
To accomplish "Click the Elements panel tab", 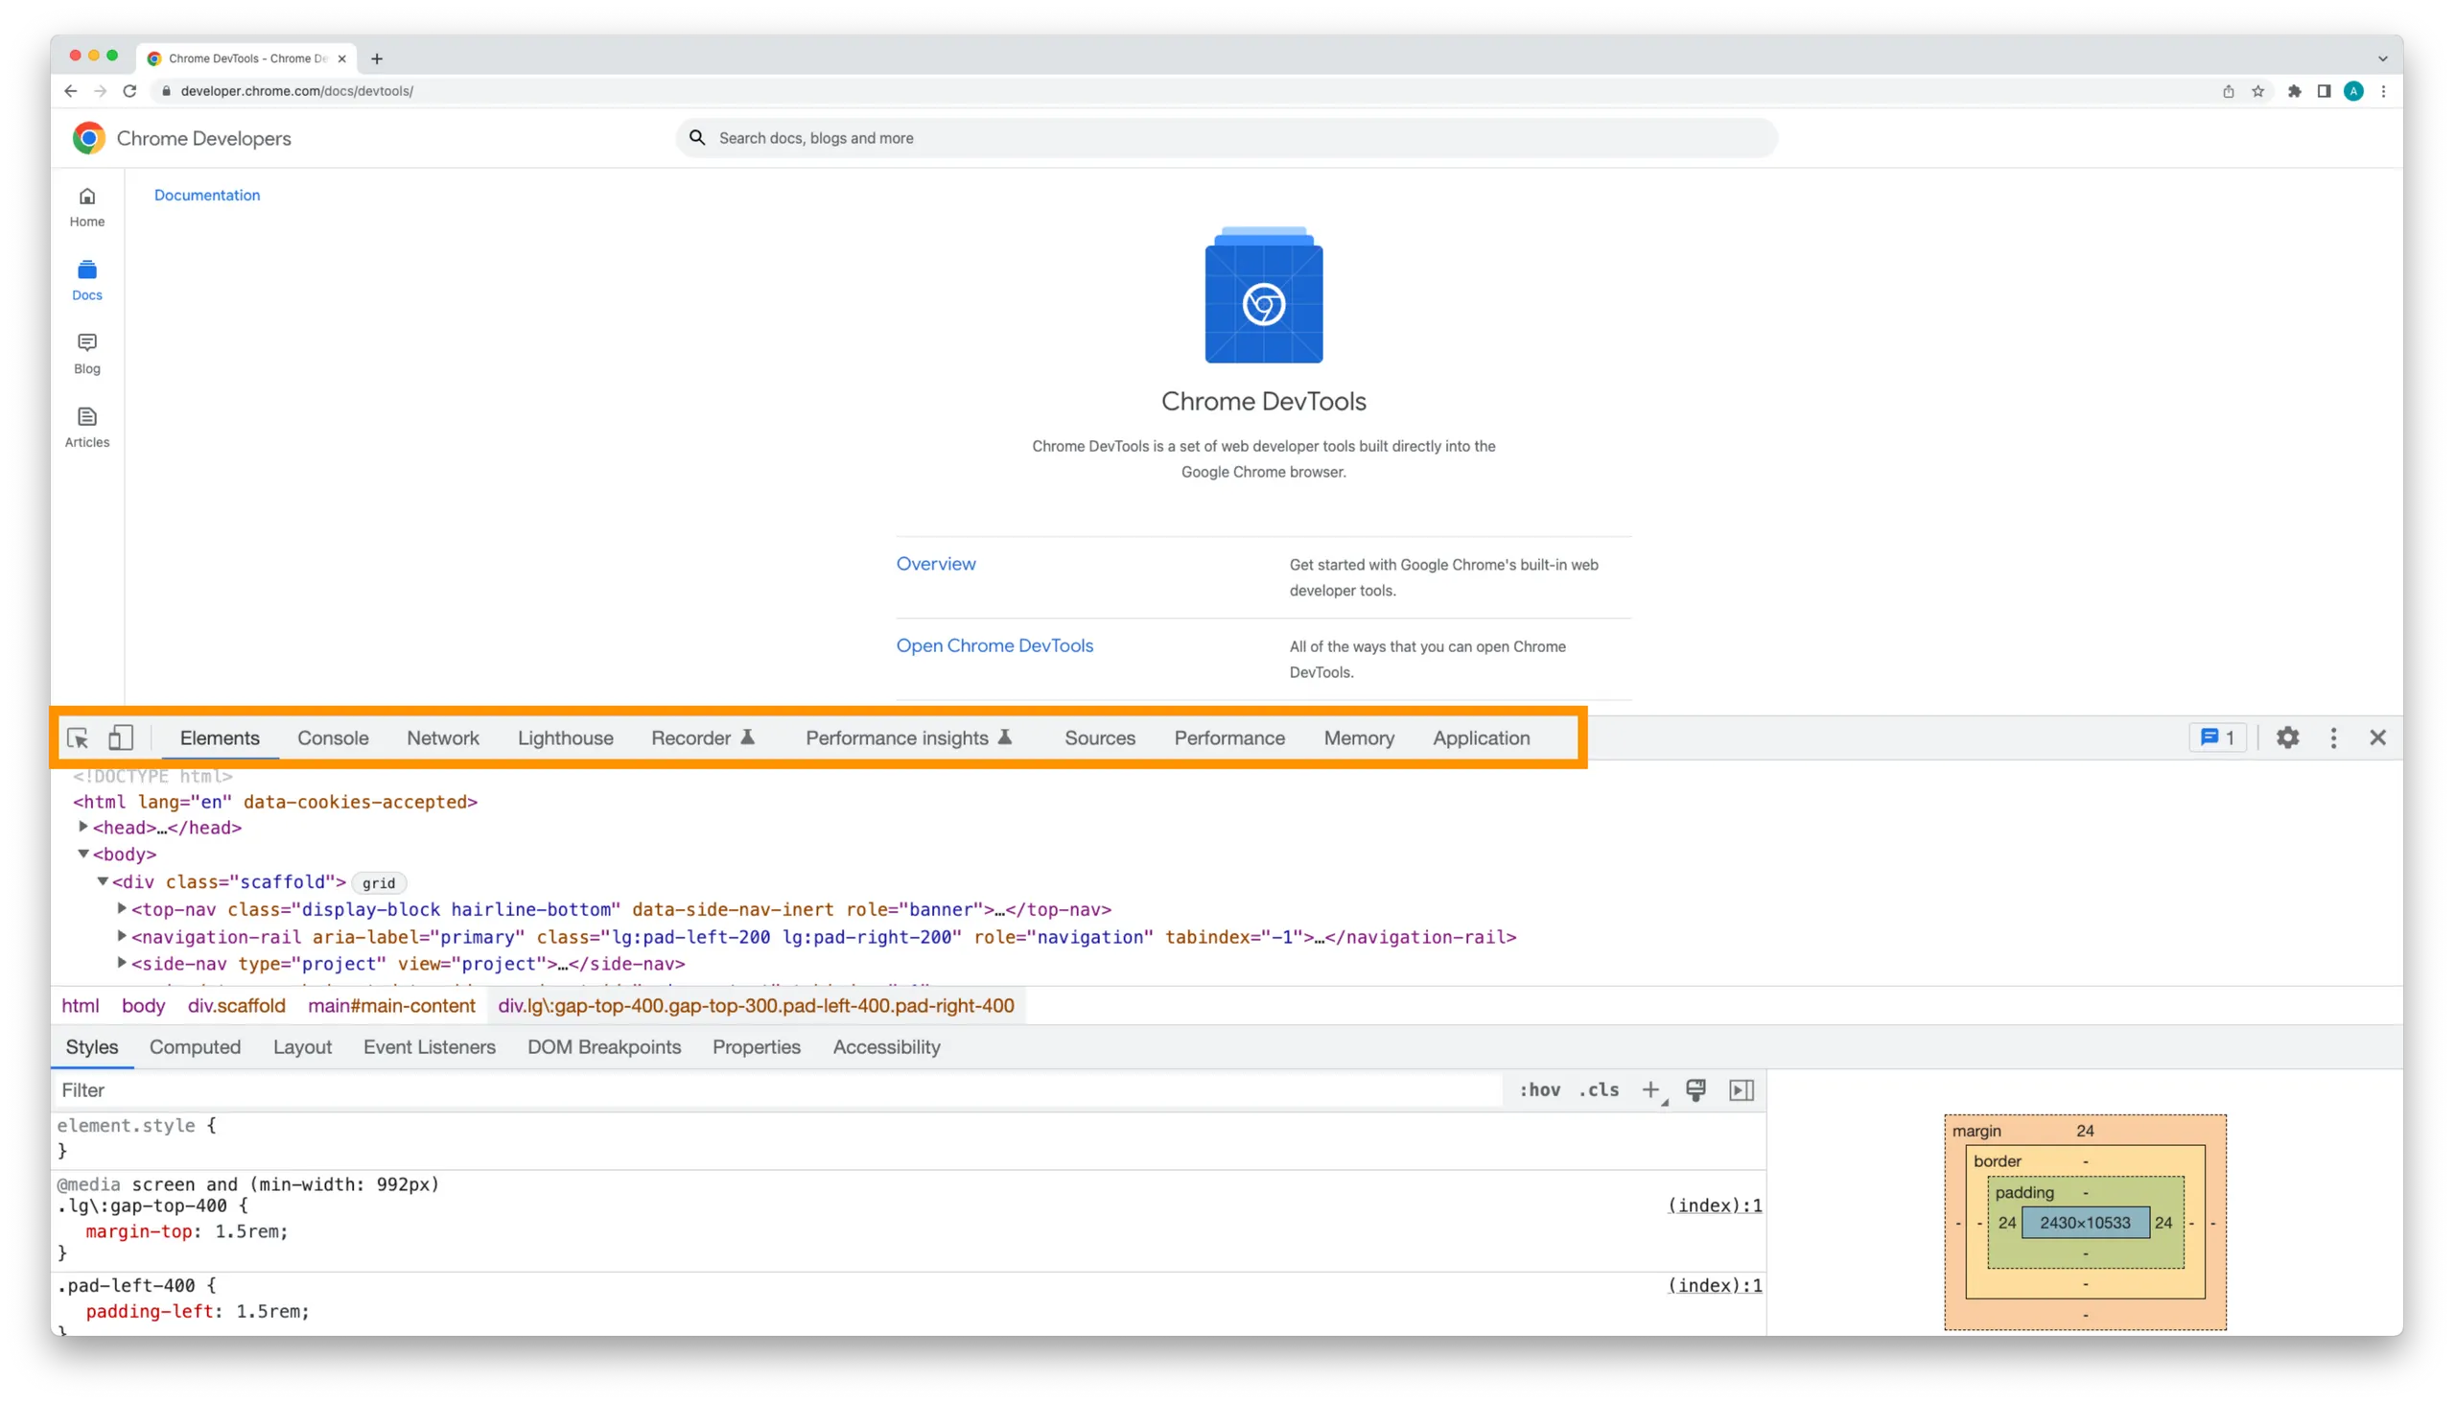I will point(220,737).
